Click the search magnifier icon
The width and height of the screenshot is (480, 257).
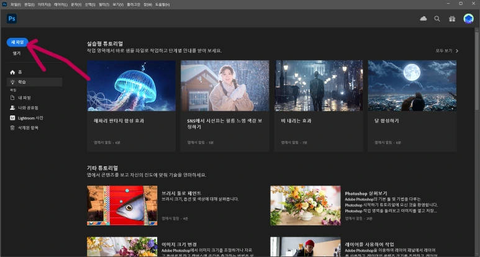coord(437,19)
